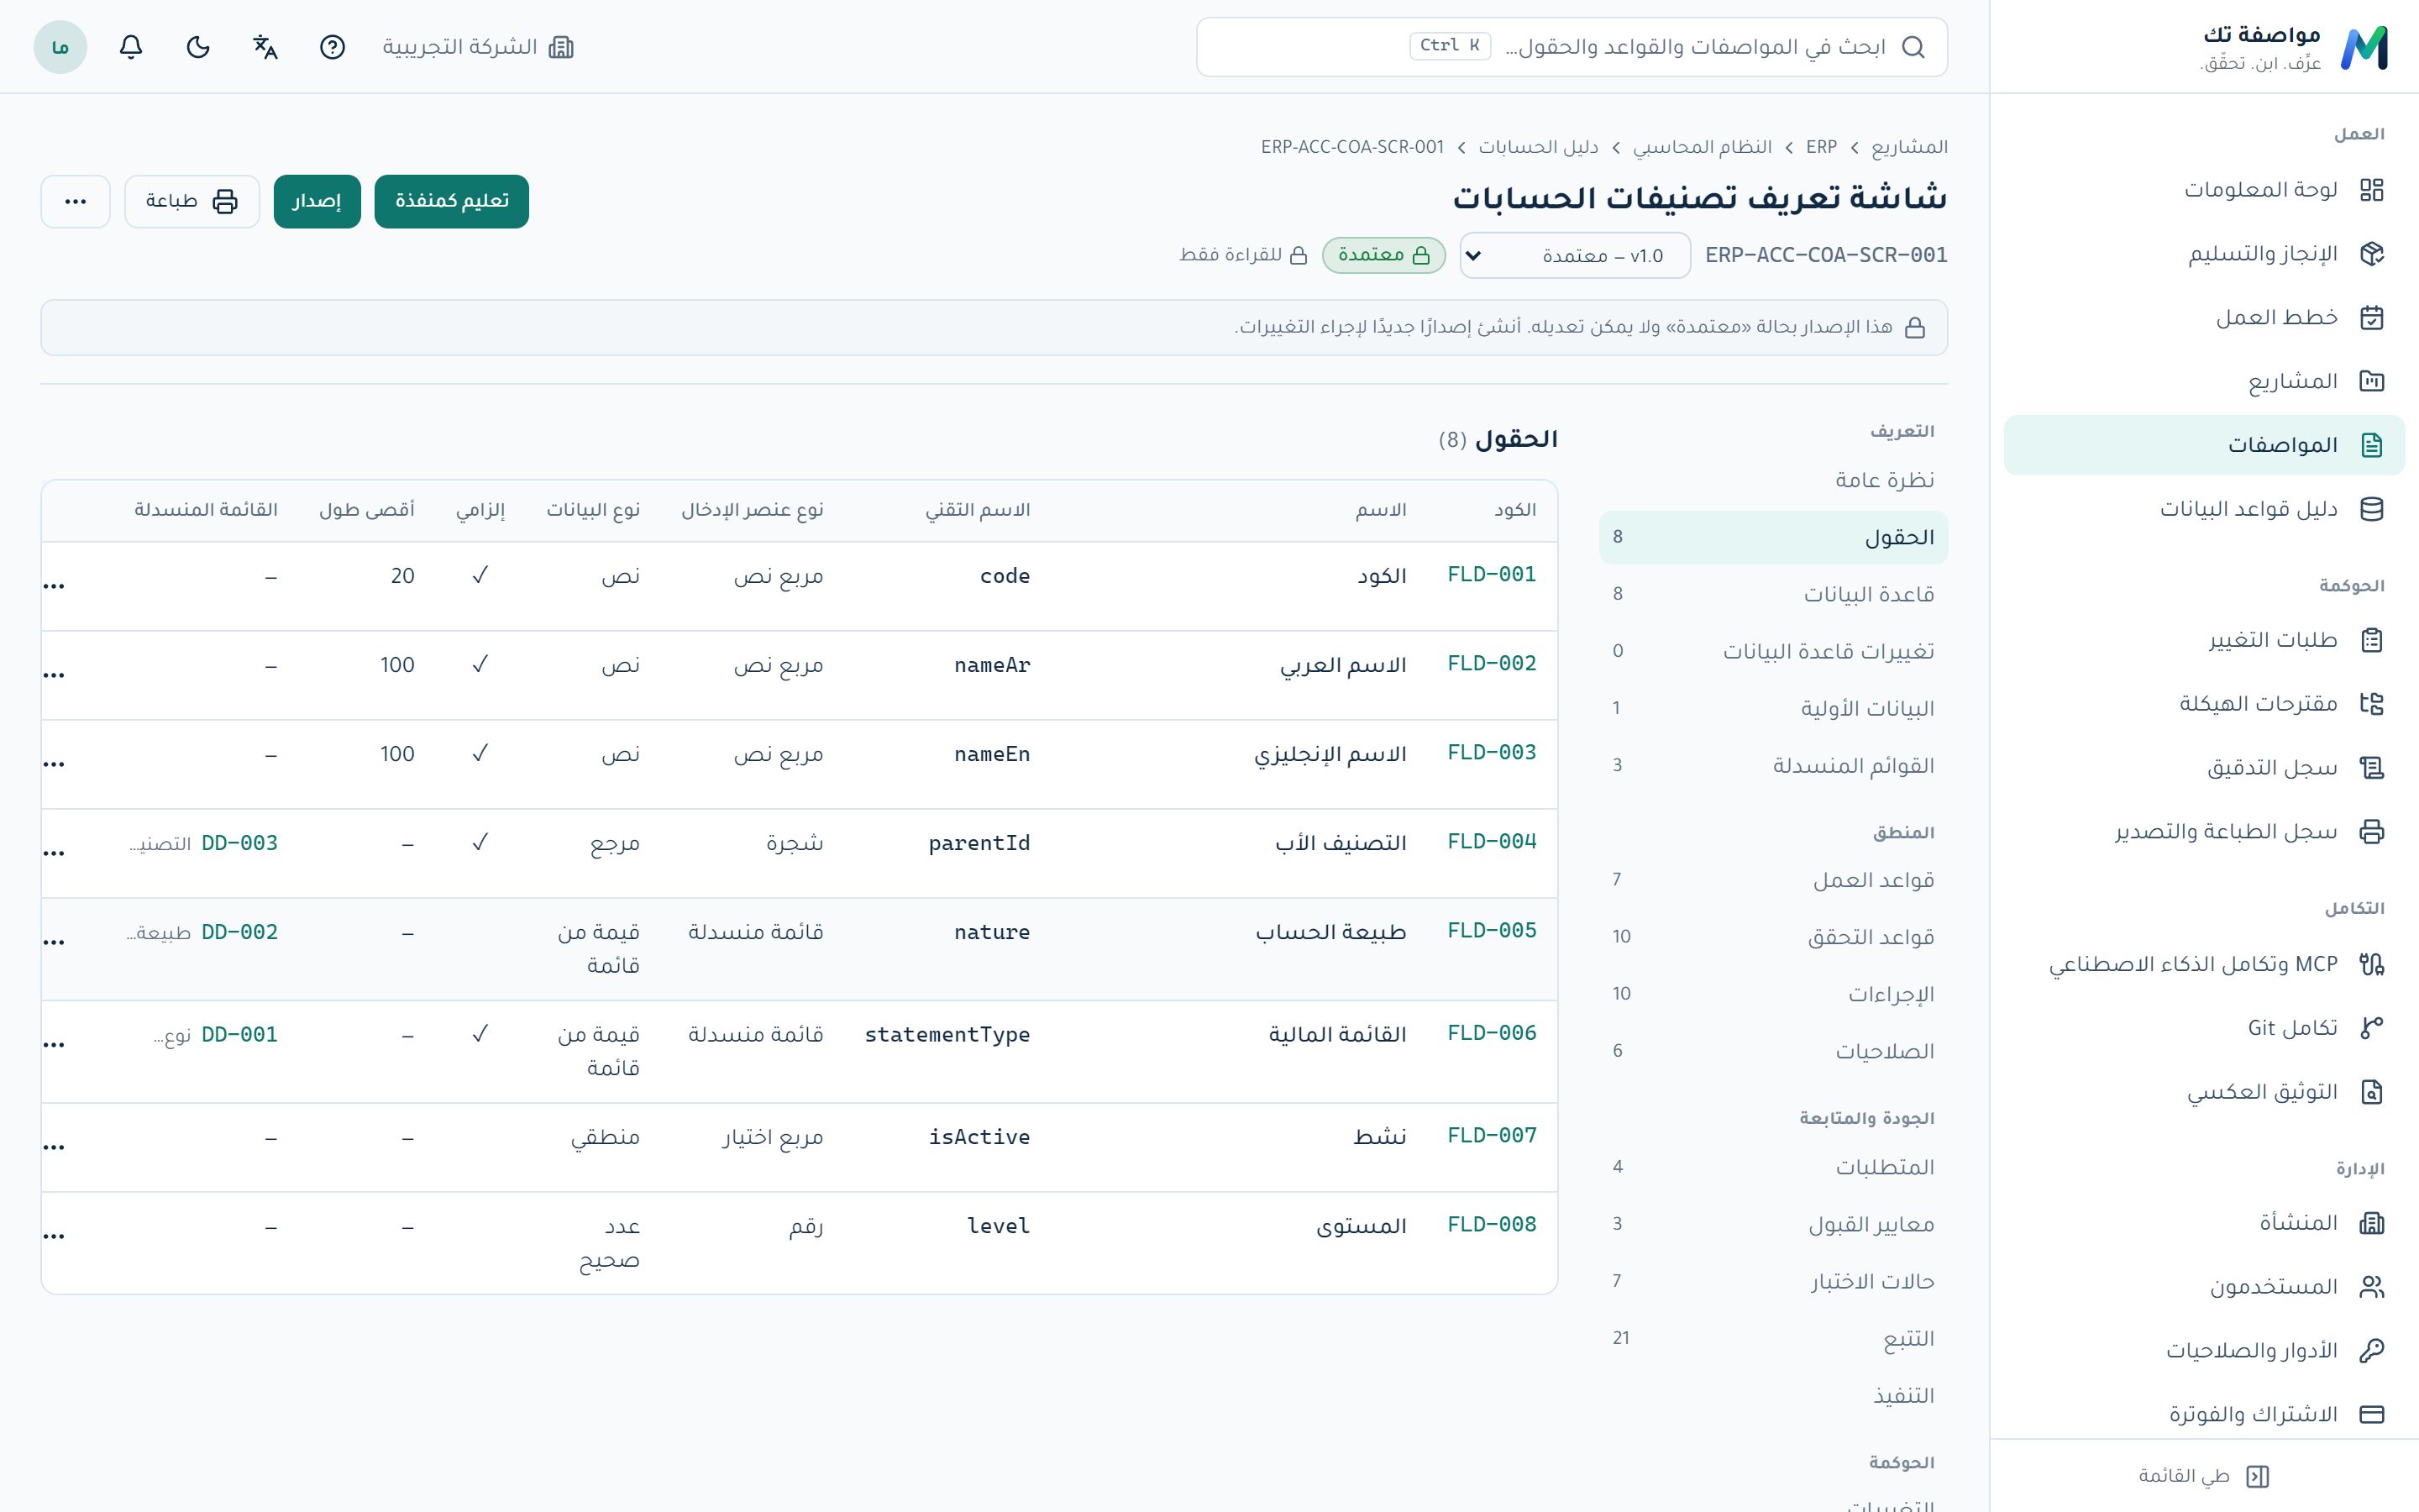Open row actions menu for FLD-008
The width and height of the screenshot is (2419, 1512).
54,1236
